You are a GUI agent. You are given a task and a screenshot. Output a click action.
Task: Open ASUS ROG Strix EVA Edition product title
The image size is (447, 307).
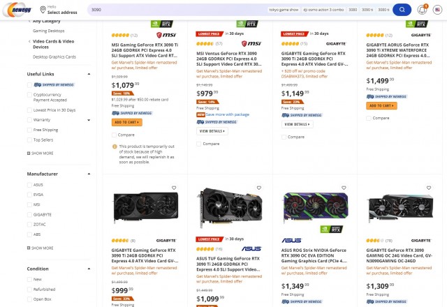(x=314, y=256)
